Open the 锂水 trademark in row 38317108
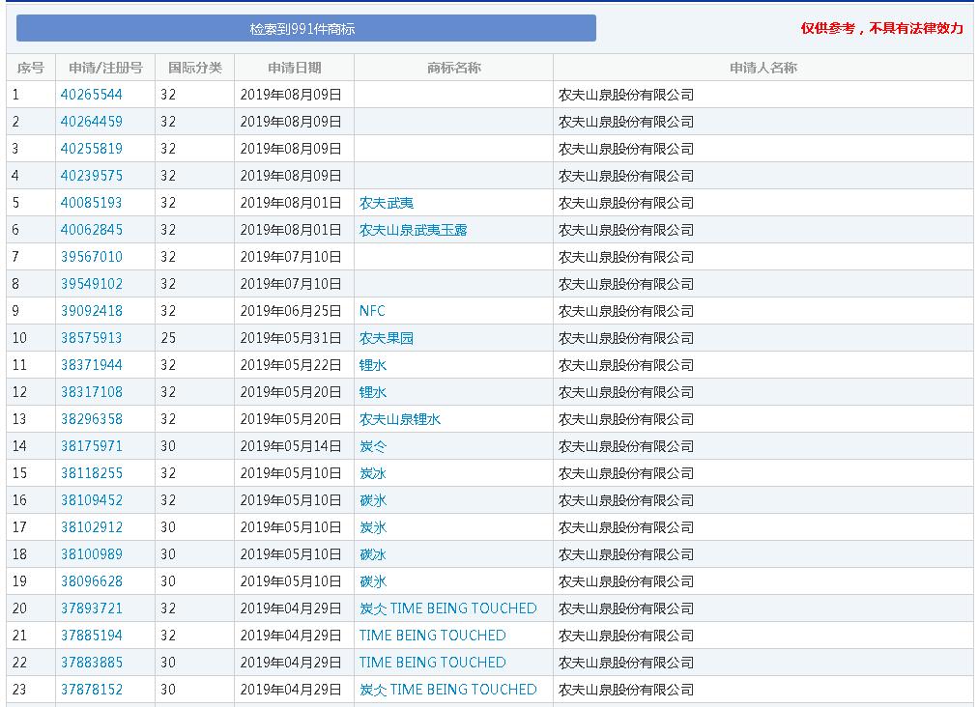Screen dimensions: 978x707 pyautogui.click(x=373, y=392)
